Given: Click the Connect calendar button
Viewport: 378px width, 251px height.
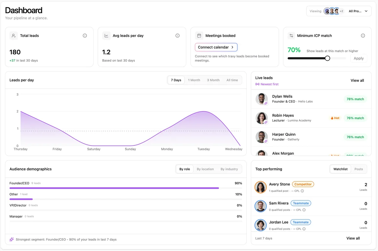Looking at the screenshot, I should tap(216, 47).
